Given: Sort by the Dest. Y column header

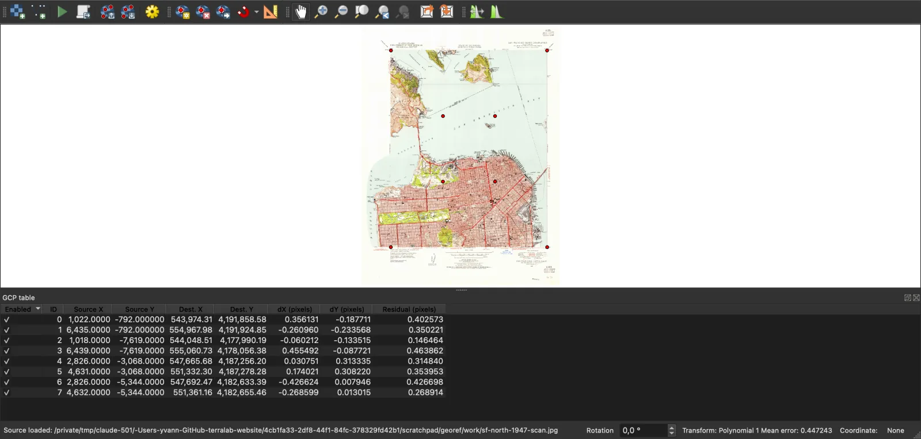Looking at the screenshot, I should 241,309.
